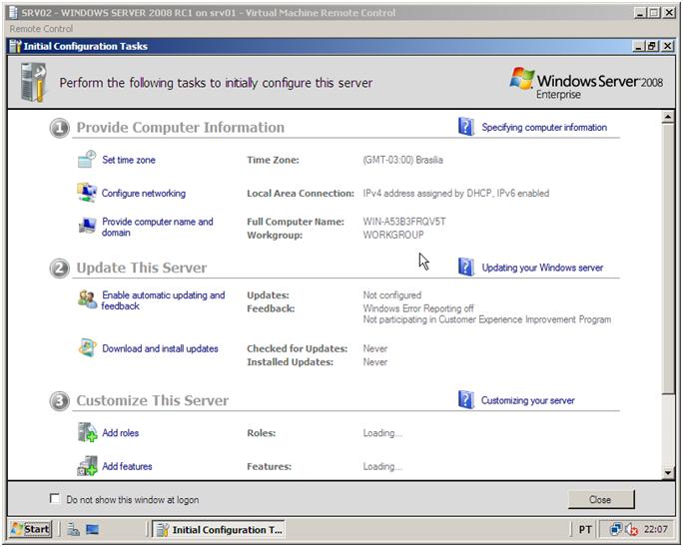Click the server tools header icon
This screenshot has height=547, width=683.
pyautogui.click(x=34, y=82)
